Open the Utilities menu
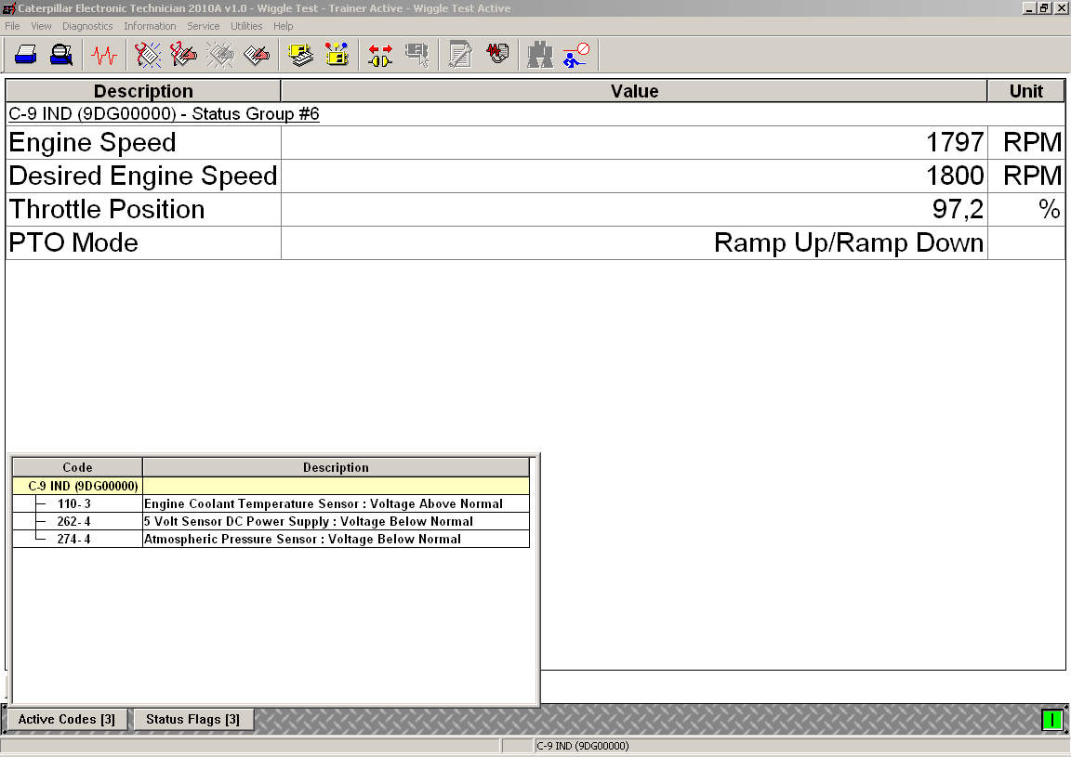Viewport: 1071px width, 757px height. click(x=246, y=26)
